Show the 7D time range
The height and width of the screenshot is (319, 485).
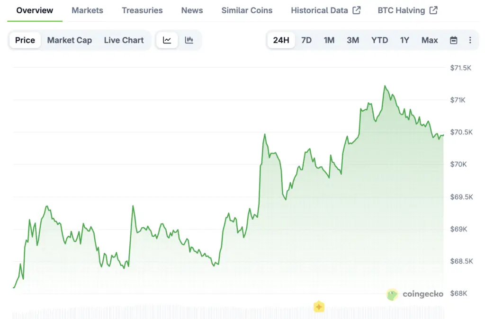(x=306, y=40)
